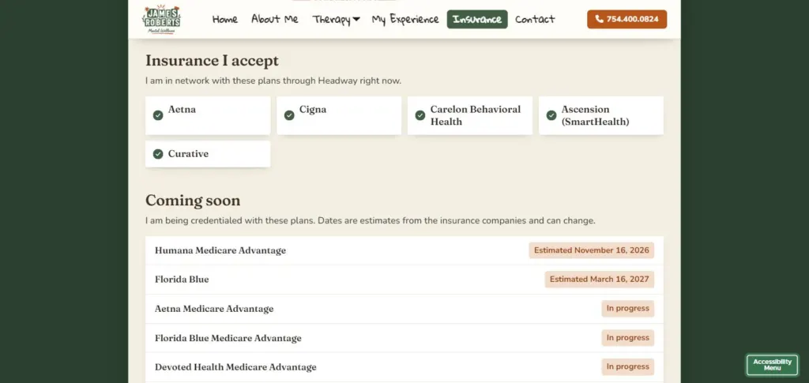Image resolution: width=809 pixels, height=383 pixels.
Task: Open the Contact page
Action: (x=535, y=19)
